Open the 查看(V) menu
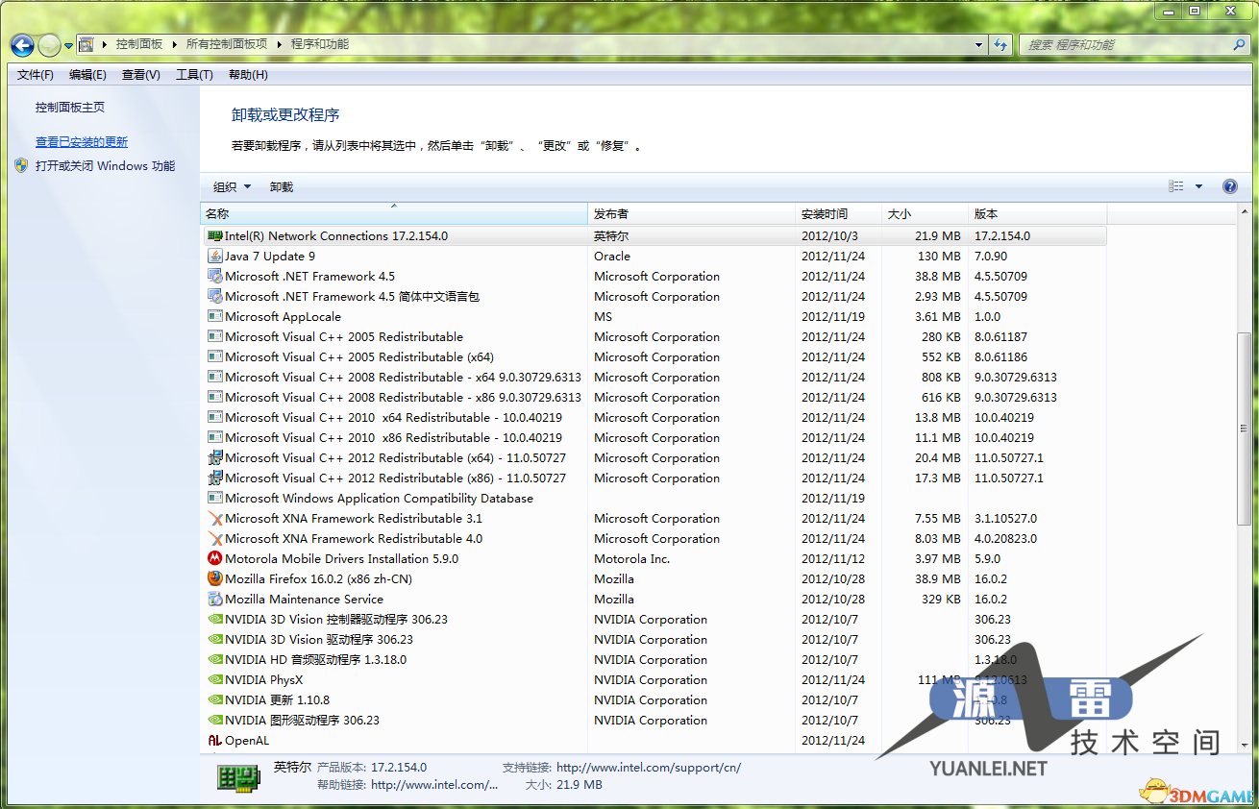The height and width of the screenshot is (809, 1259). click(141, 75)
